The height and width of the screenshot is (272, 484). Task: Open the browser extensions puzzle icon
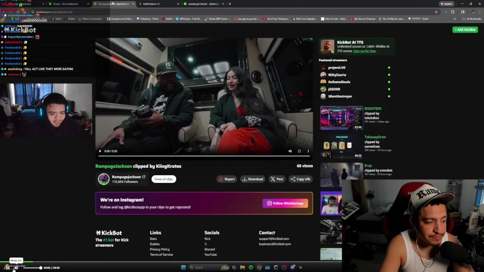coord(453,12)
